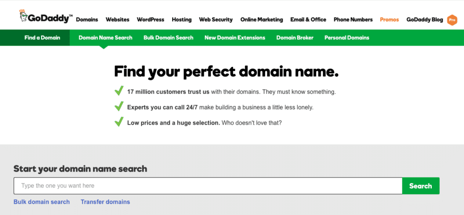Visit the GoDaddy Blog
This screenshot has width=464, height=215.
point(425,20)
